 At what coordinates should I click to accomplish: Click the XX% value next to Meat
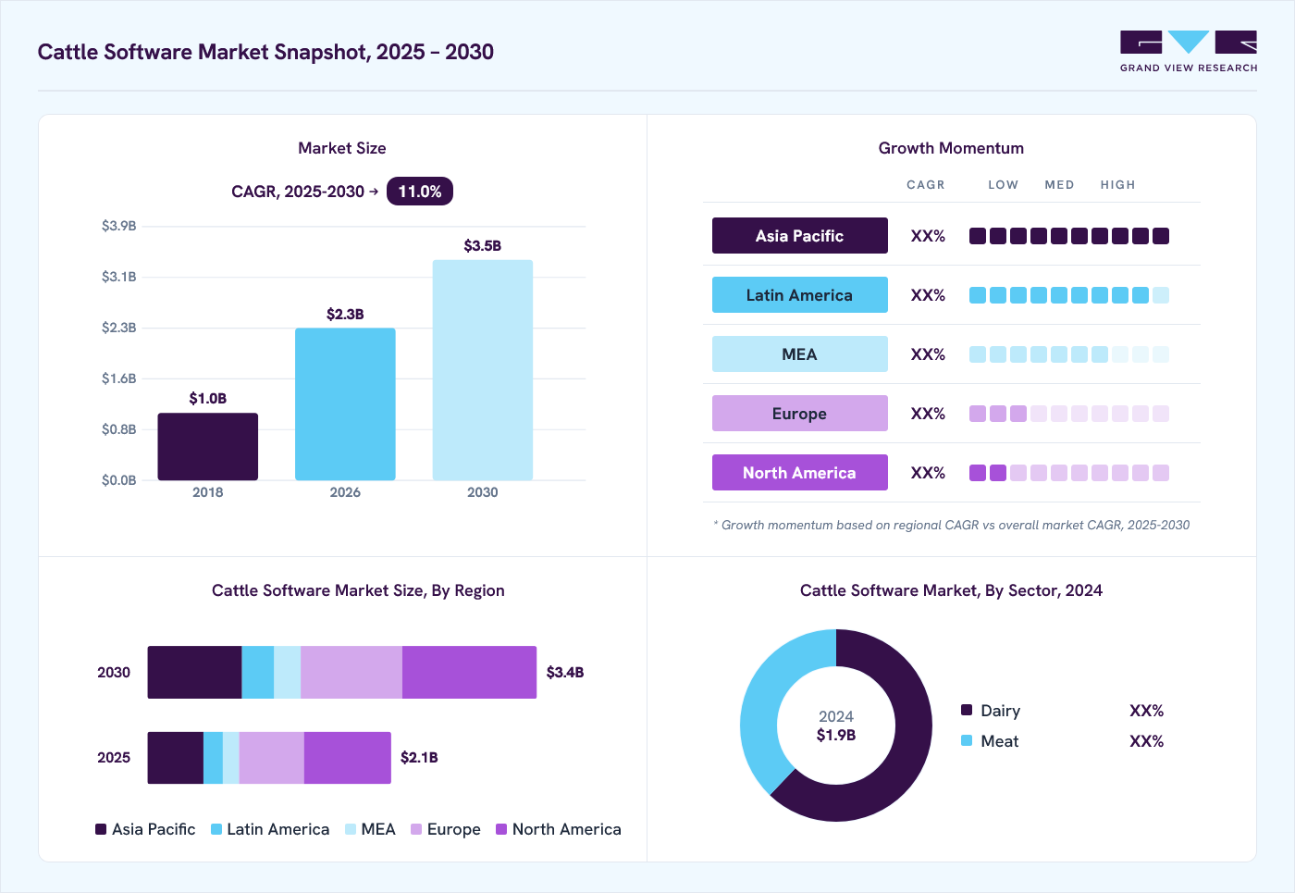pos(1146,741)
